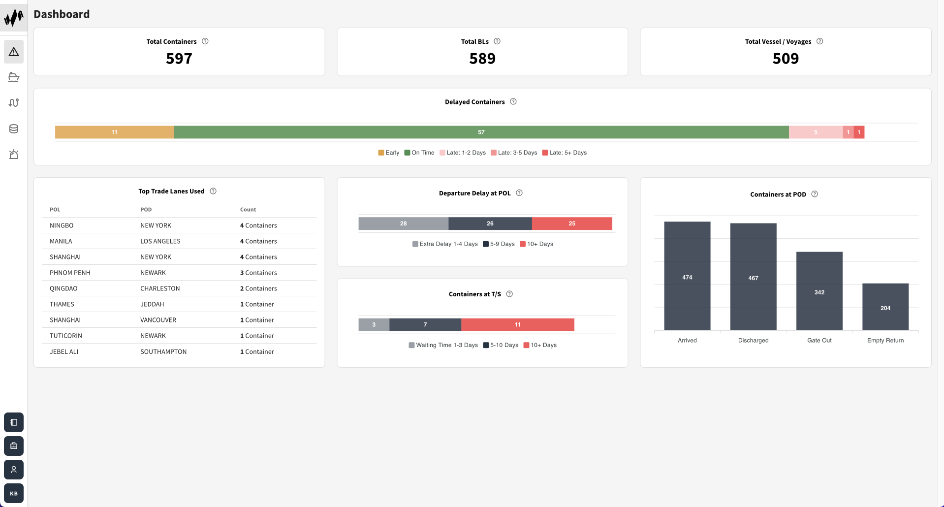The width and height of the screenshot is (944, 507).
Task: Toggle the 10+ Days legend under Departure Delay
Action: point(536,244)
